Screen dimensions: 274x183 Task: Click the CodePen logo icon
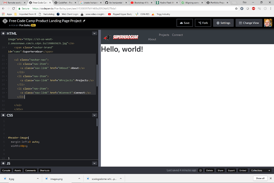tap(5, 21)
